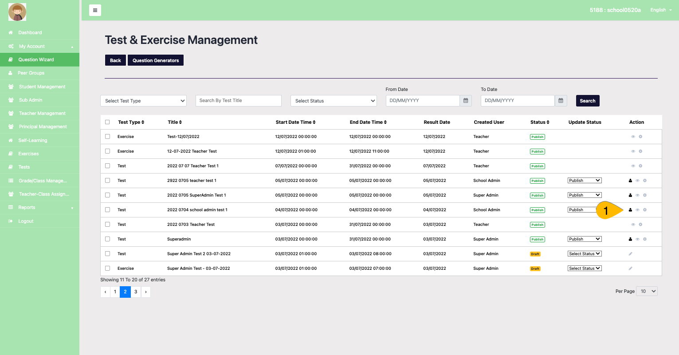Open Update Status dropdown for 2922 0705 teacher test 1
The image size is (679, 355).
[x=585, y=181]
